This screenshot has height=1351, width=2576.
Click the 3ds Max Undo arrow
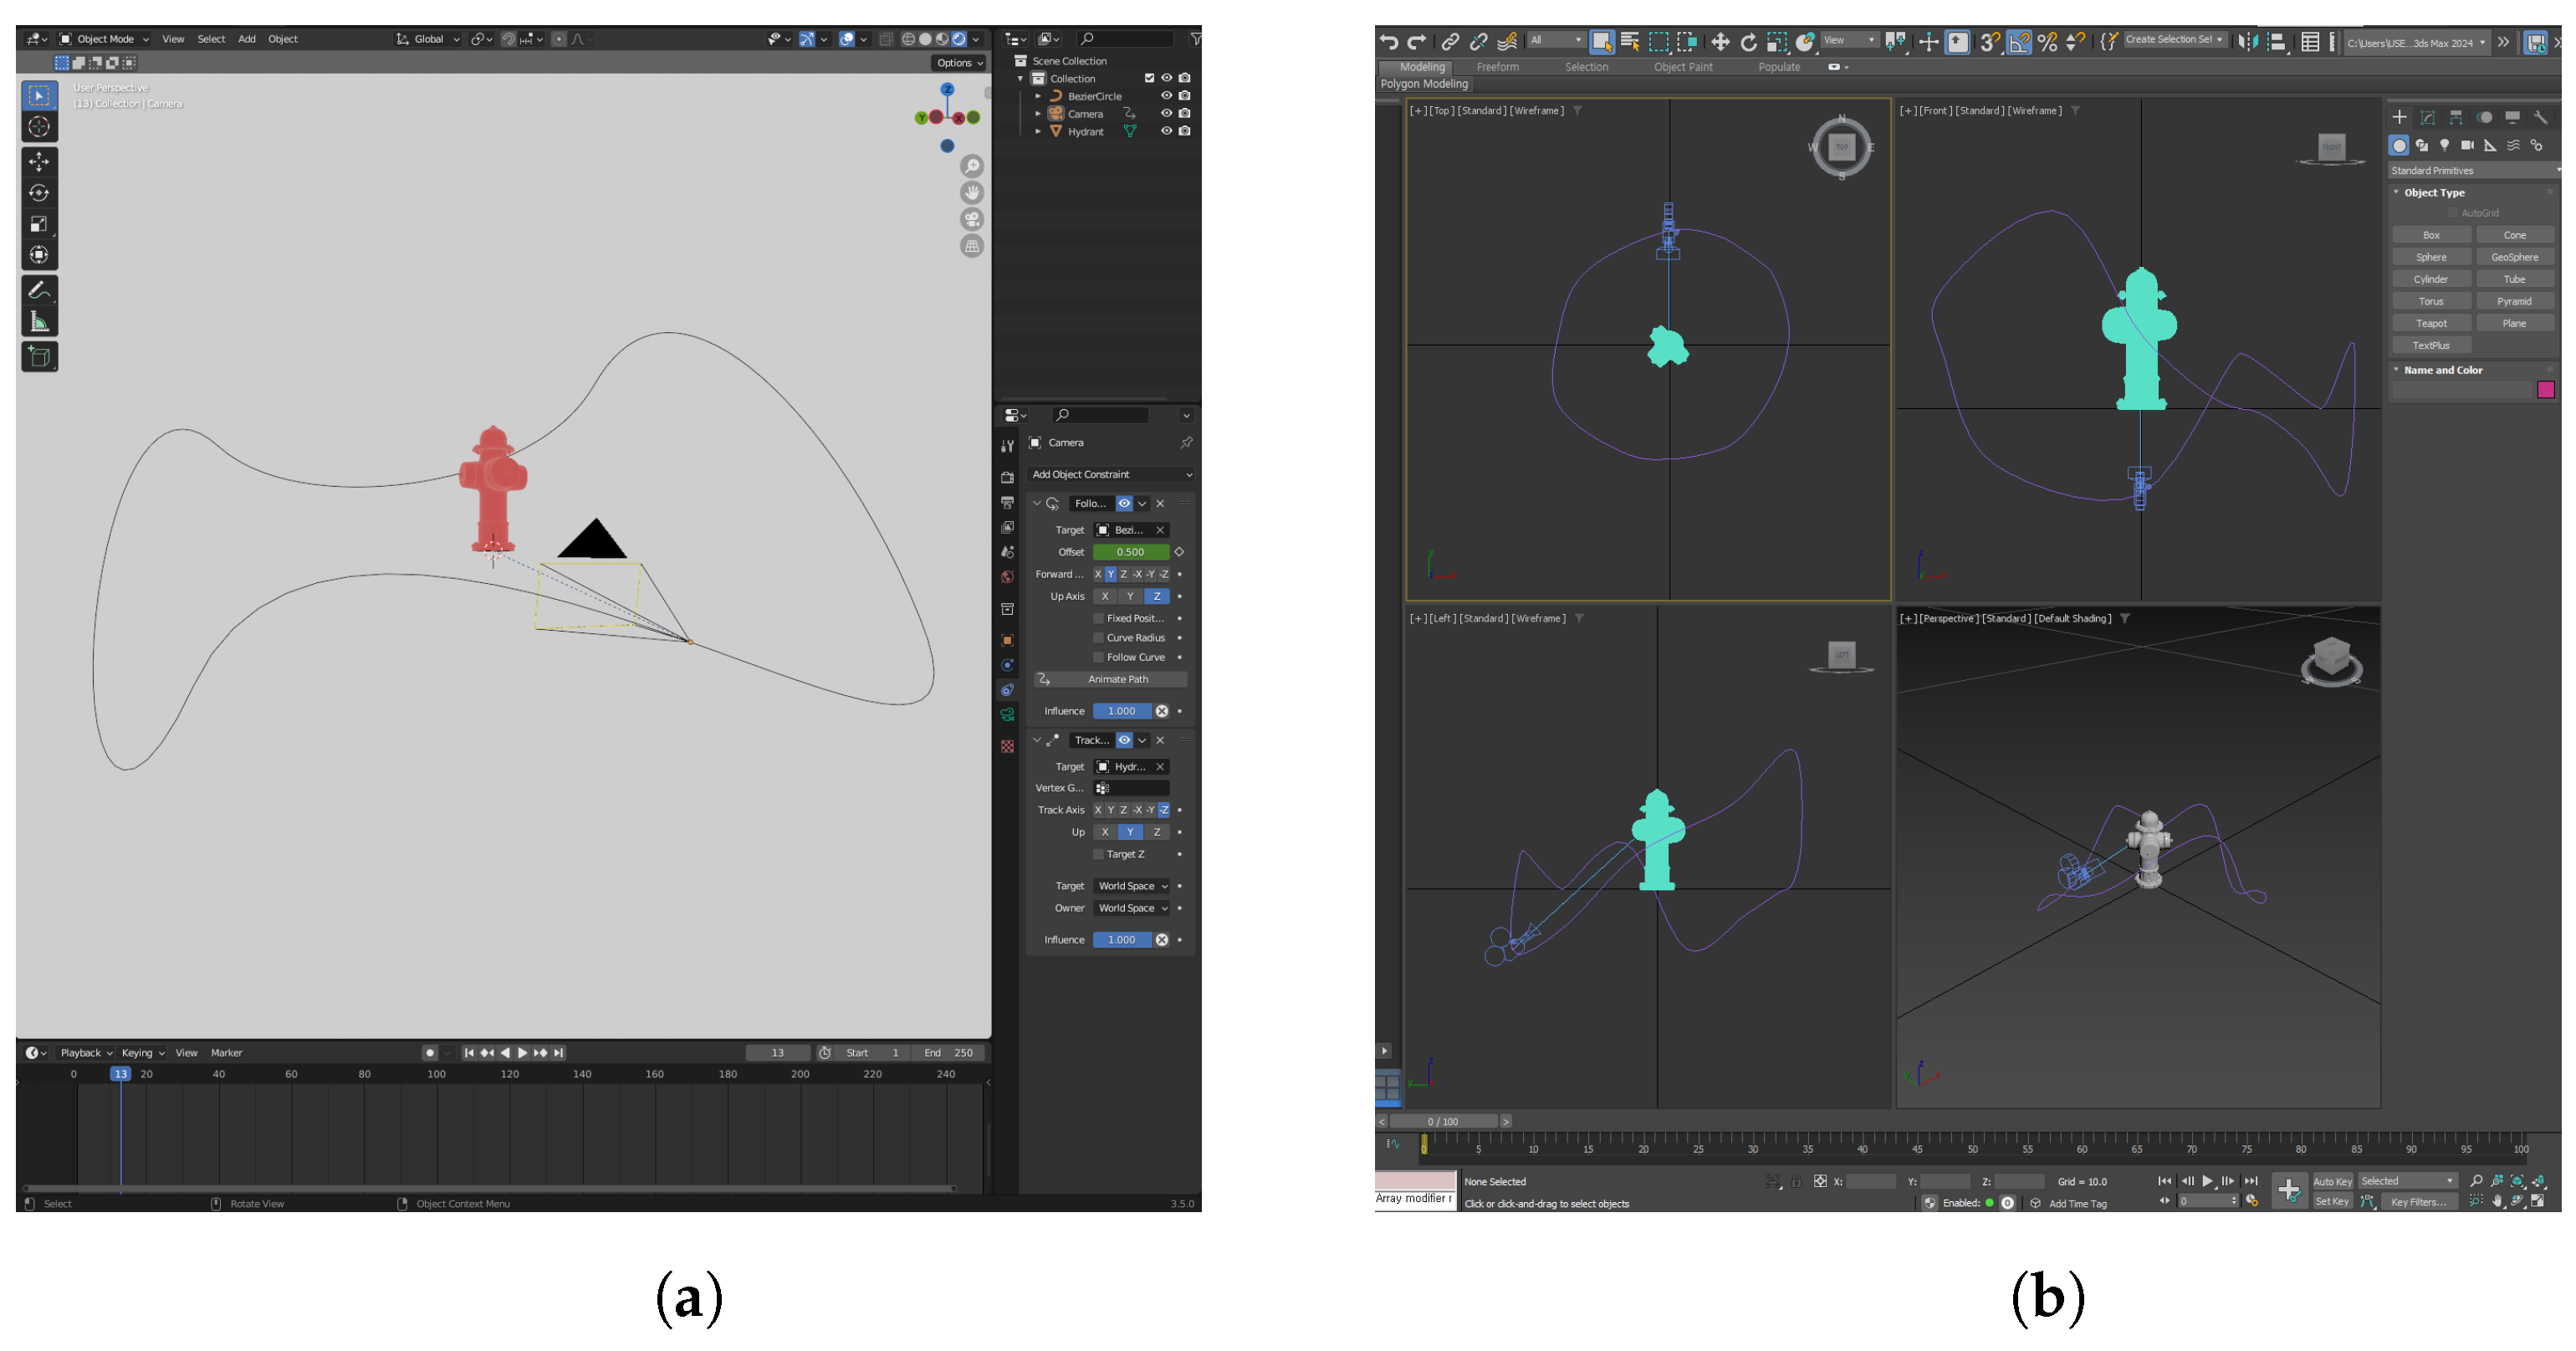pyautogui.click(x=1388, y=41)
